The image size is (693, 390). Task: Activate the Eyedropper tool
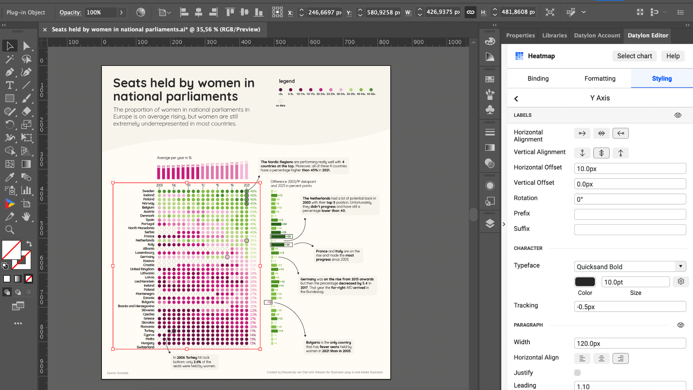pos(10,177)
